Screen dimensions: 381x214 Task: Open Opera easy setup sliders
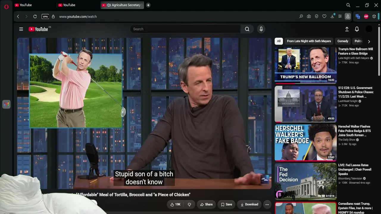point(340,17)
